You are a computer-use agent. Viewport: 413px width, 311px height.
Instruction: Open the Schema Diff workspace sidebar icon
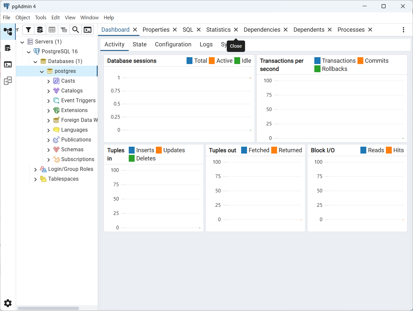(x=8, y=81)
